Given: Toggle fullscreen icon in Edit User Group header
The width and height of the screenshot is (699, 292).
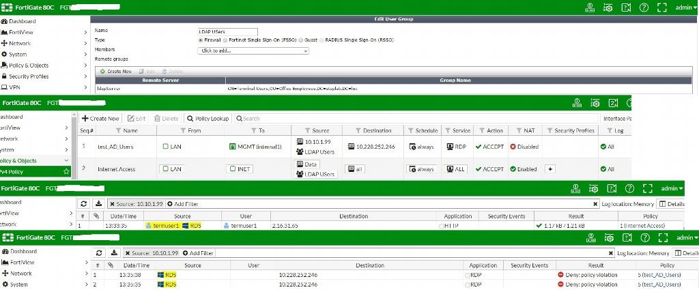Looking at the screenshot, I should coord(661,7).
